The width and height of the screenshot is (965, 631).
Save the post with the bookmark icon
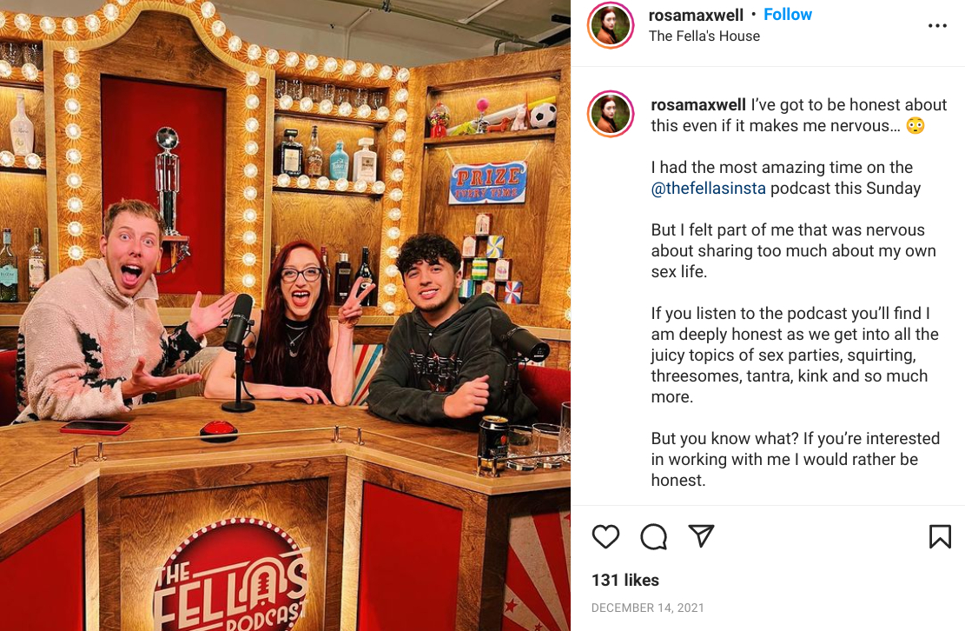[940, 536]
